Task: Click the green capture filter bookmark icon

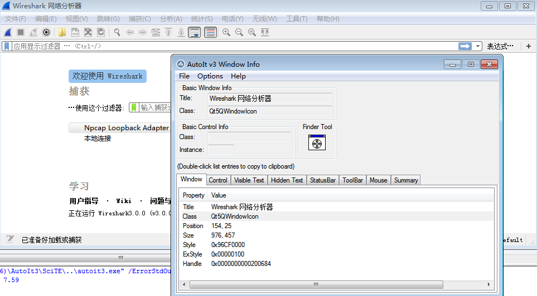Action: click(134, 108)
